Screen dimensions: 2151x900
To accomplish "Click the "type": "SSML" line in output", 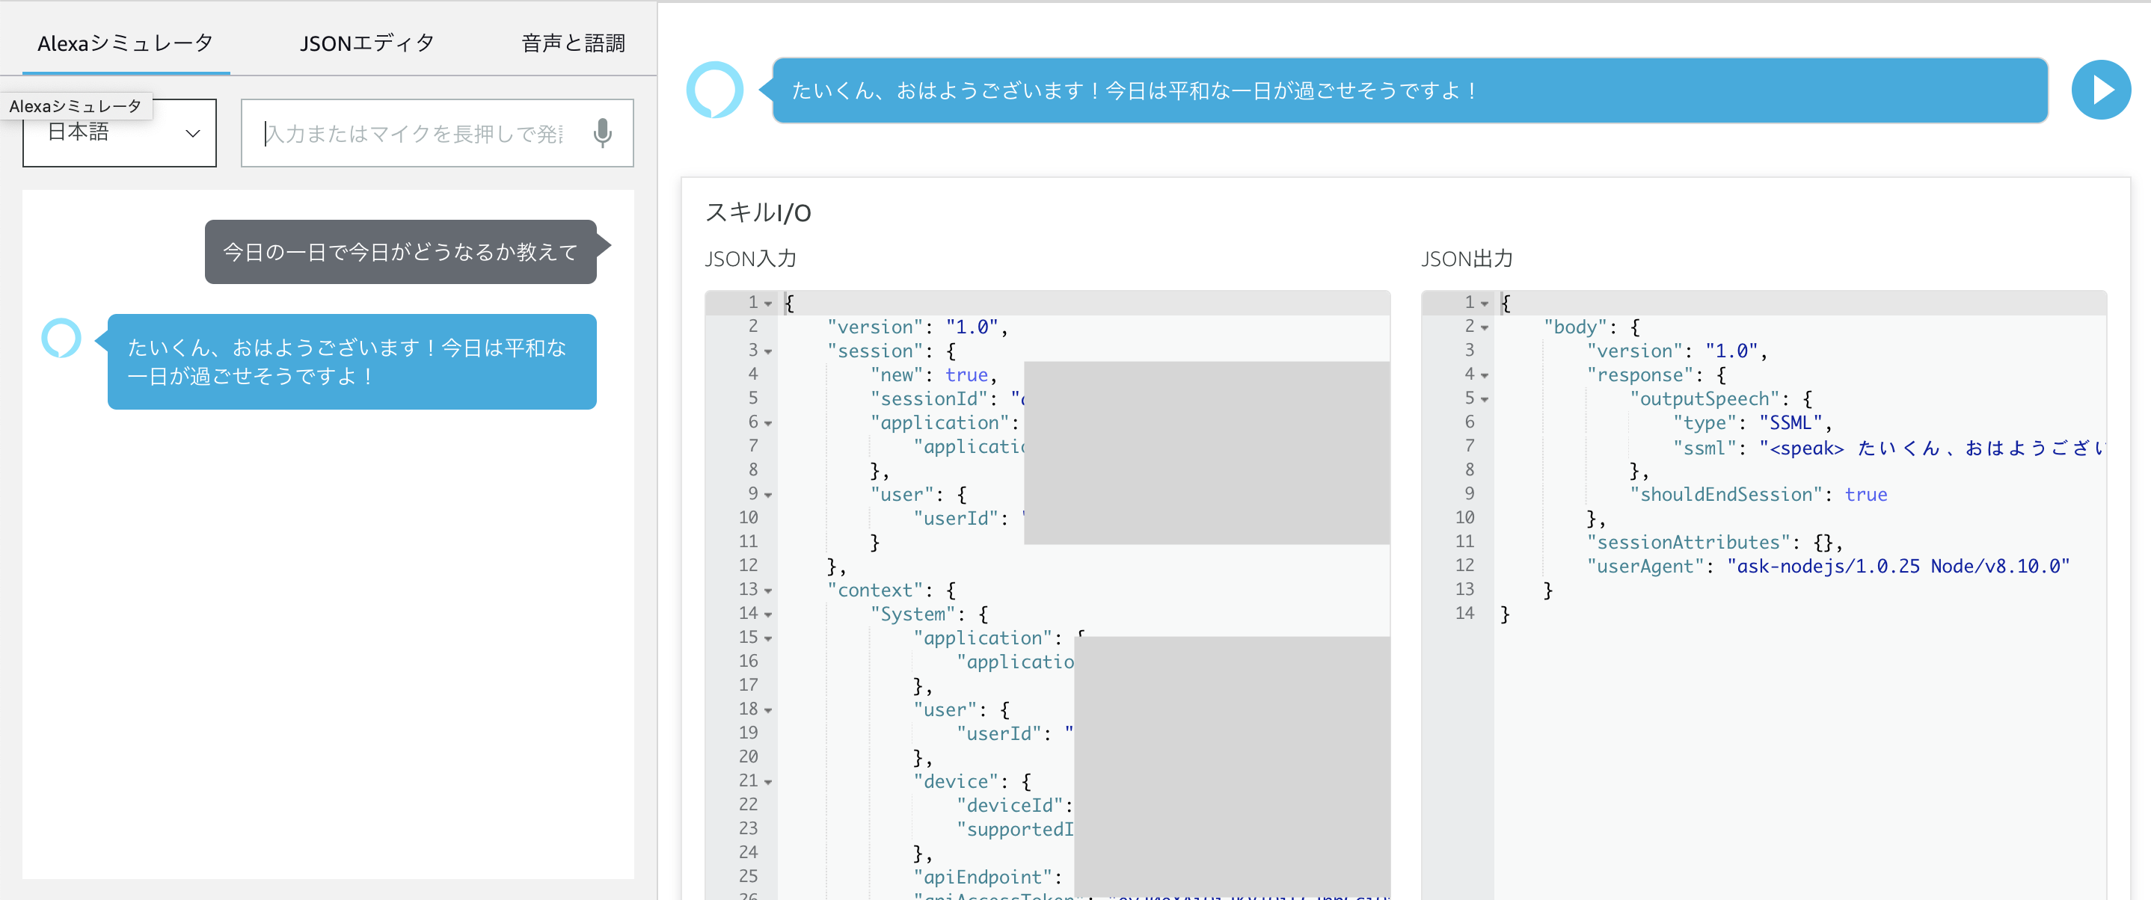I will click(x=1752, y=423).
